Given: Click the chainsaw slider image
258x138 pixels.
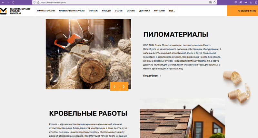Looking at the screenshot, I should pos(88,54).
